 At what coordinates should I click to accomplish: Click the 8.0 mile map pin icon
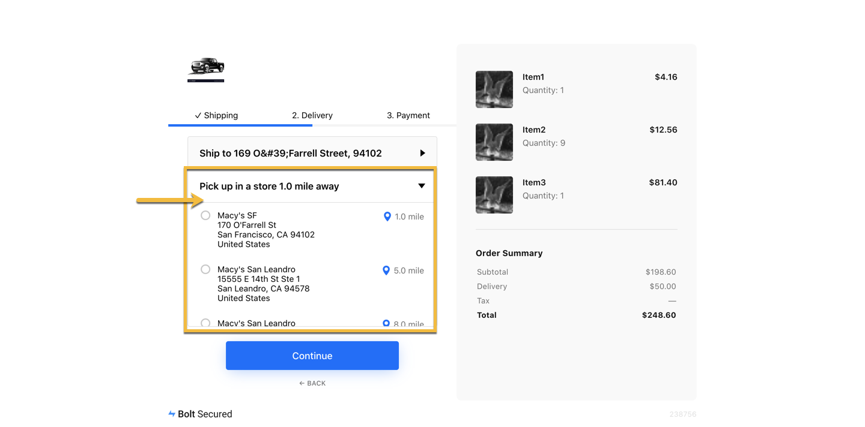coord(386,323)
